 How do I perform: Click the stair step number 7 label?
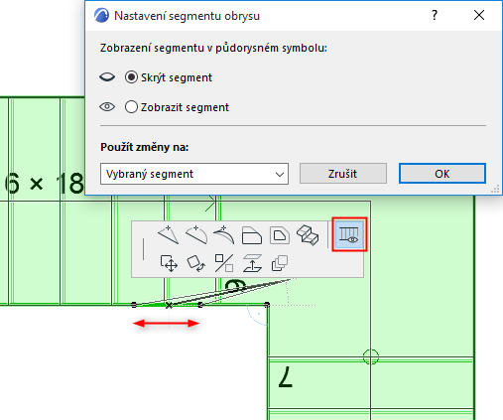[x=286, y=377]
